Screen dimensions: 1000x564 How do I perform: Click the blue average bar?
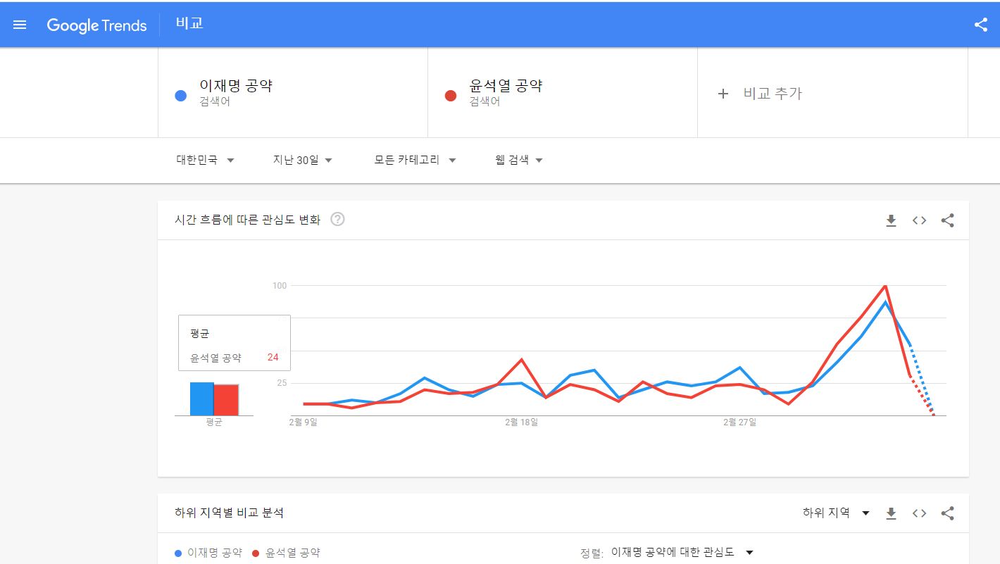click(x=201, y=399)
